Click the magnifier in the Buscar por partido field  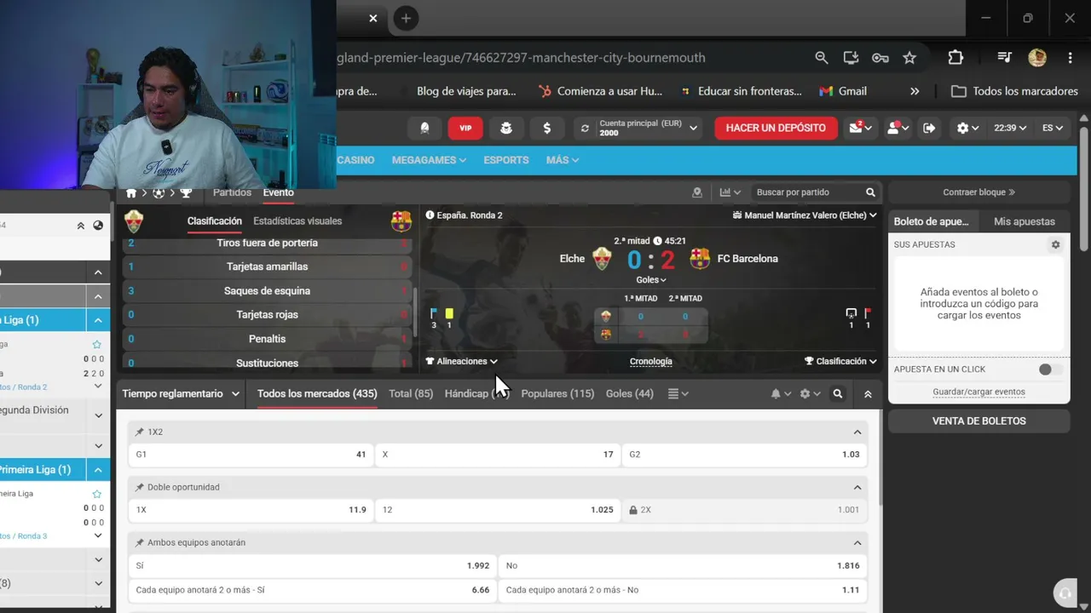870,192
